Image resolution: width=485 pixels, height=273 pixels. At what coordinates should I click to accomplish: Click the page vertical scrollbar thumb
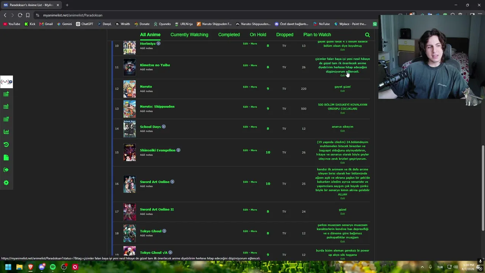(483, 188)
